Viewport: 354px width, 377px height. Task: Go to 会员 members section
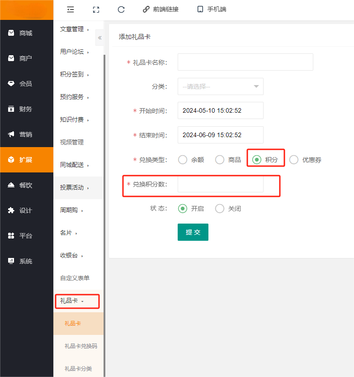(x=26, y=84)
